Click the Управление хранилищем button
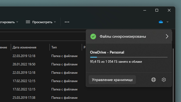The image size is (181, 102). click(112, 80)
